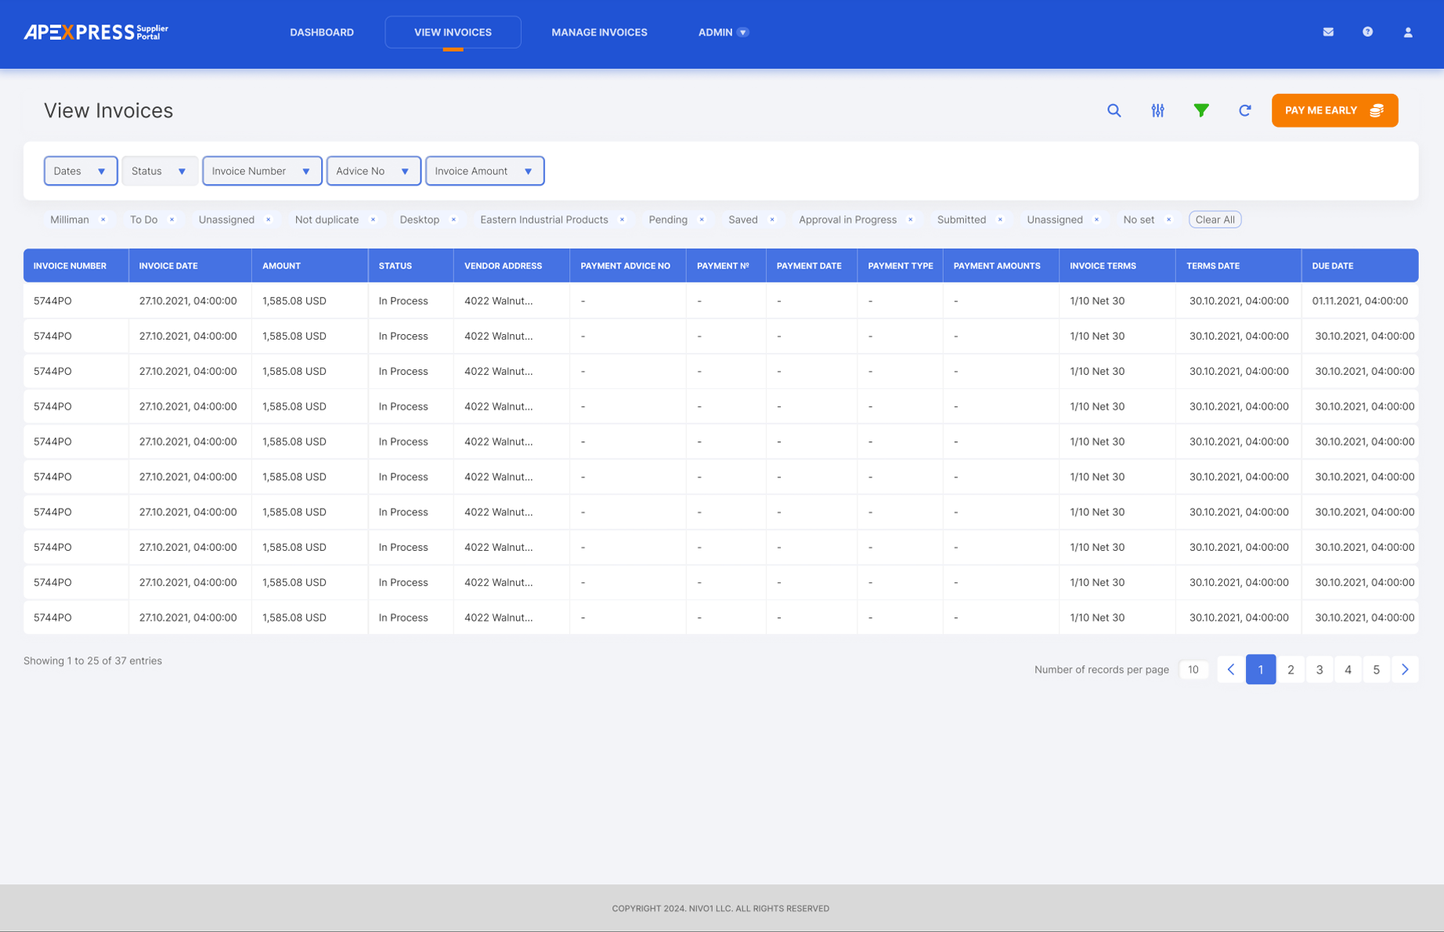Click the Showing 1 to 25 of 37 entries text

[x=92, y=661]
